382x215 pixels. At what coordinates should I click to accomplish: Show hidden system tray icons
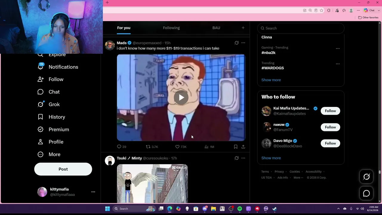338,209
